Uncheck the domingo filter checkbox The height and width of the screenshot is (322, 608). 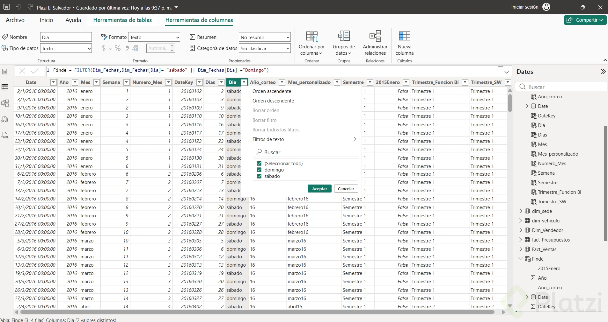click(x=259, y=170)
